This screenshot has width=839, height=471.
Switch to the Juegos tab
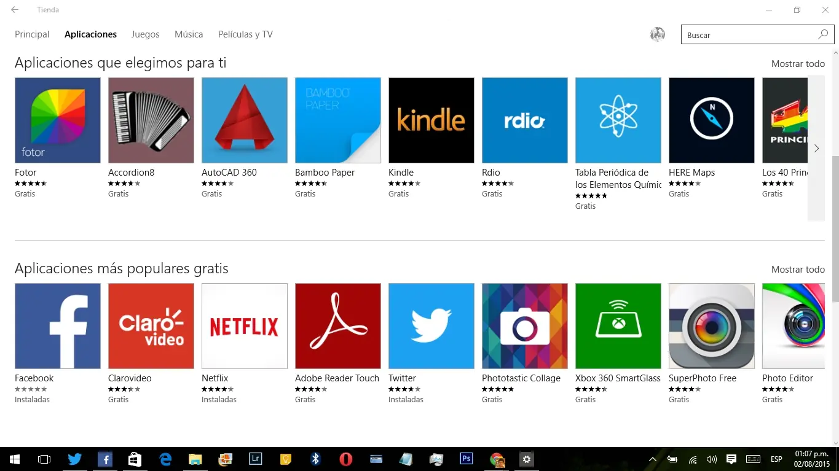145,34
